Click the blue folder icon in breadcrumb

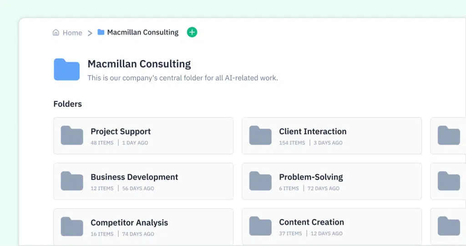(101, 32)
